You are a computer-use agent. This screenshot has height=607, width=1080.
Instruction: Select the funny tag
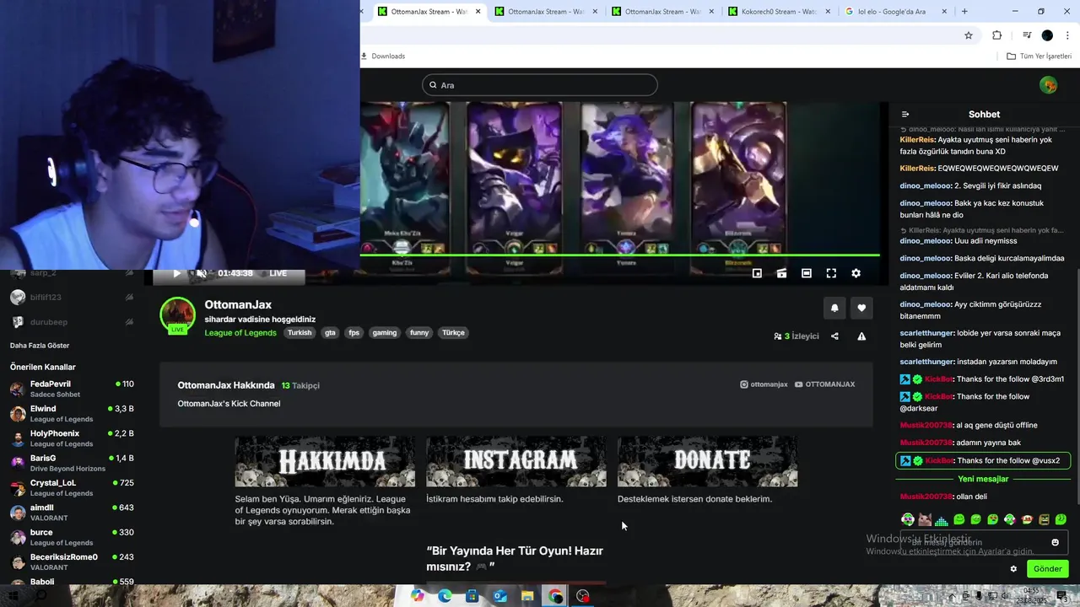click(419, 333)
